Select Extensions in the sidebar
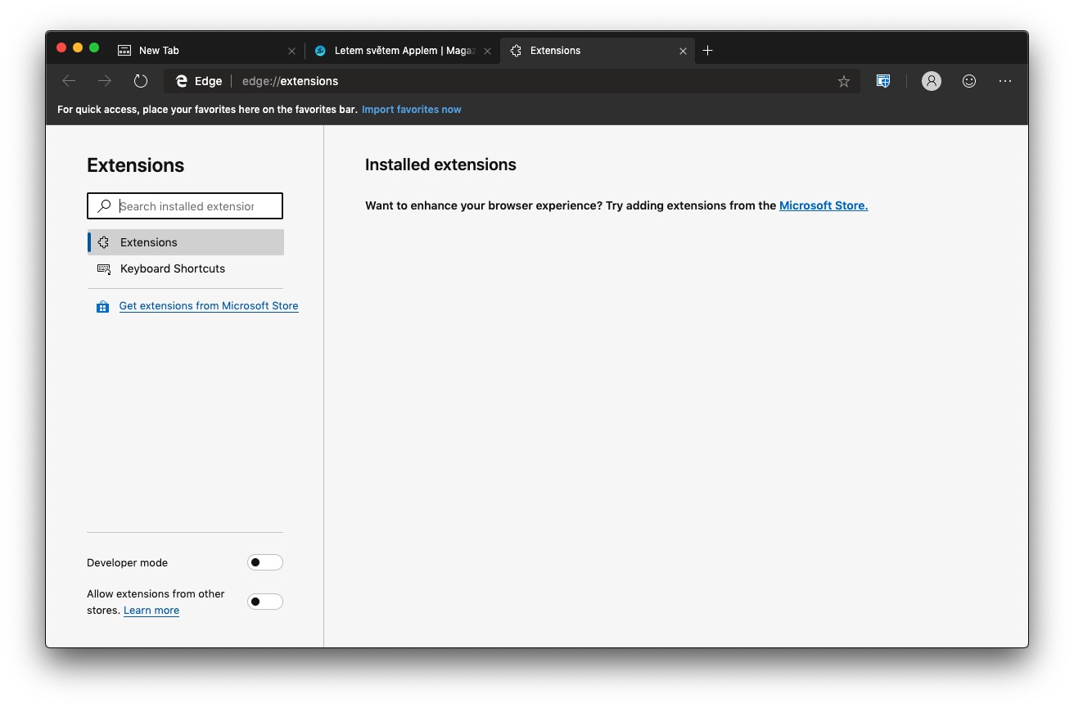 pyautogui.click(x=186, y=242)
